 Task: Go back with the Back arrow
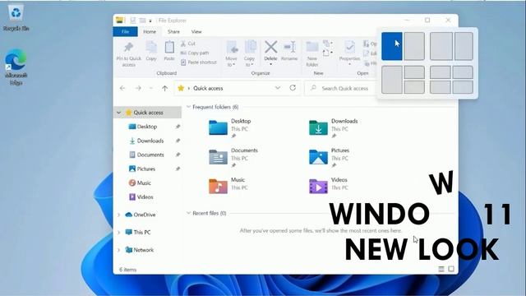click(122, 88)
